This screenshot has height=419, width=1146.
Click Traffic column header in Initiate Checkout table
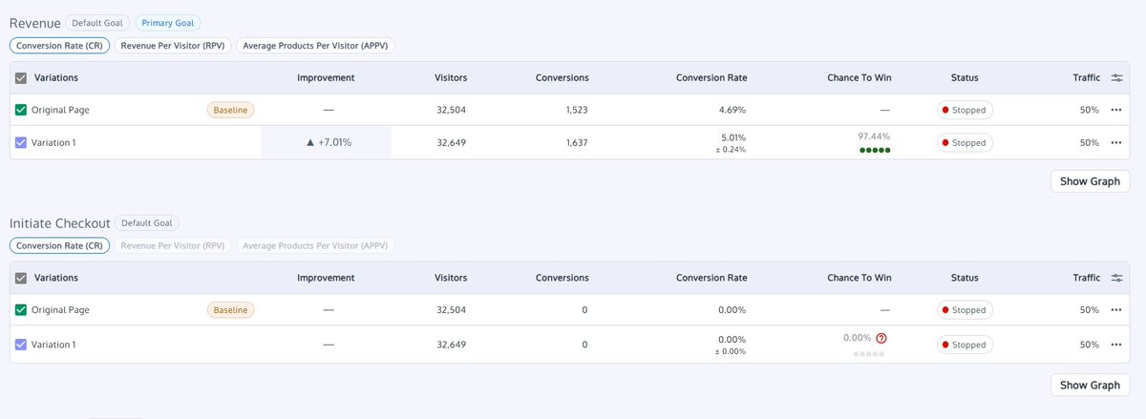pyautogui.click(x=1086, y=278)
